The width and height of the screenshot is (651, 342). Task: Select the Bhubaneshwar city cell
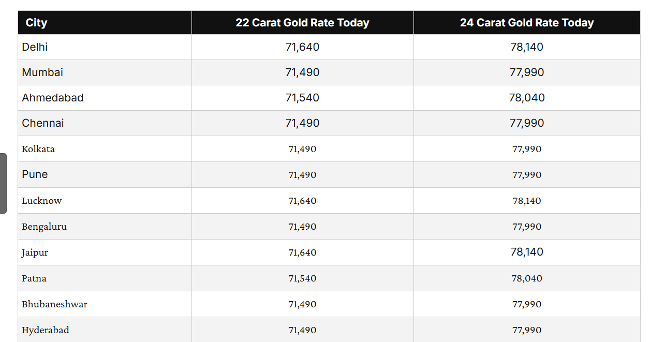pos(54,304)
